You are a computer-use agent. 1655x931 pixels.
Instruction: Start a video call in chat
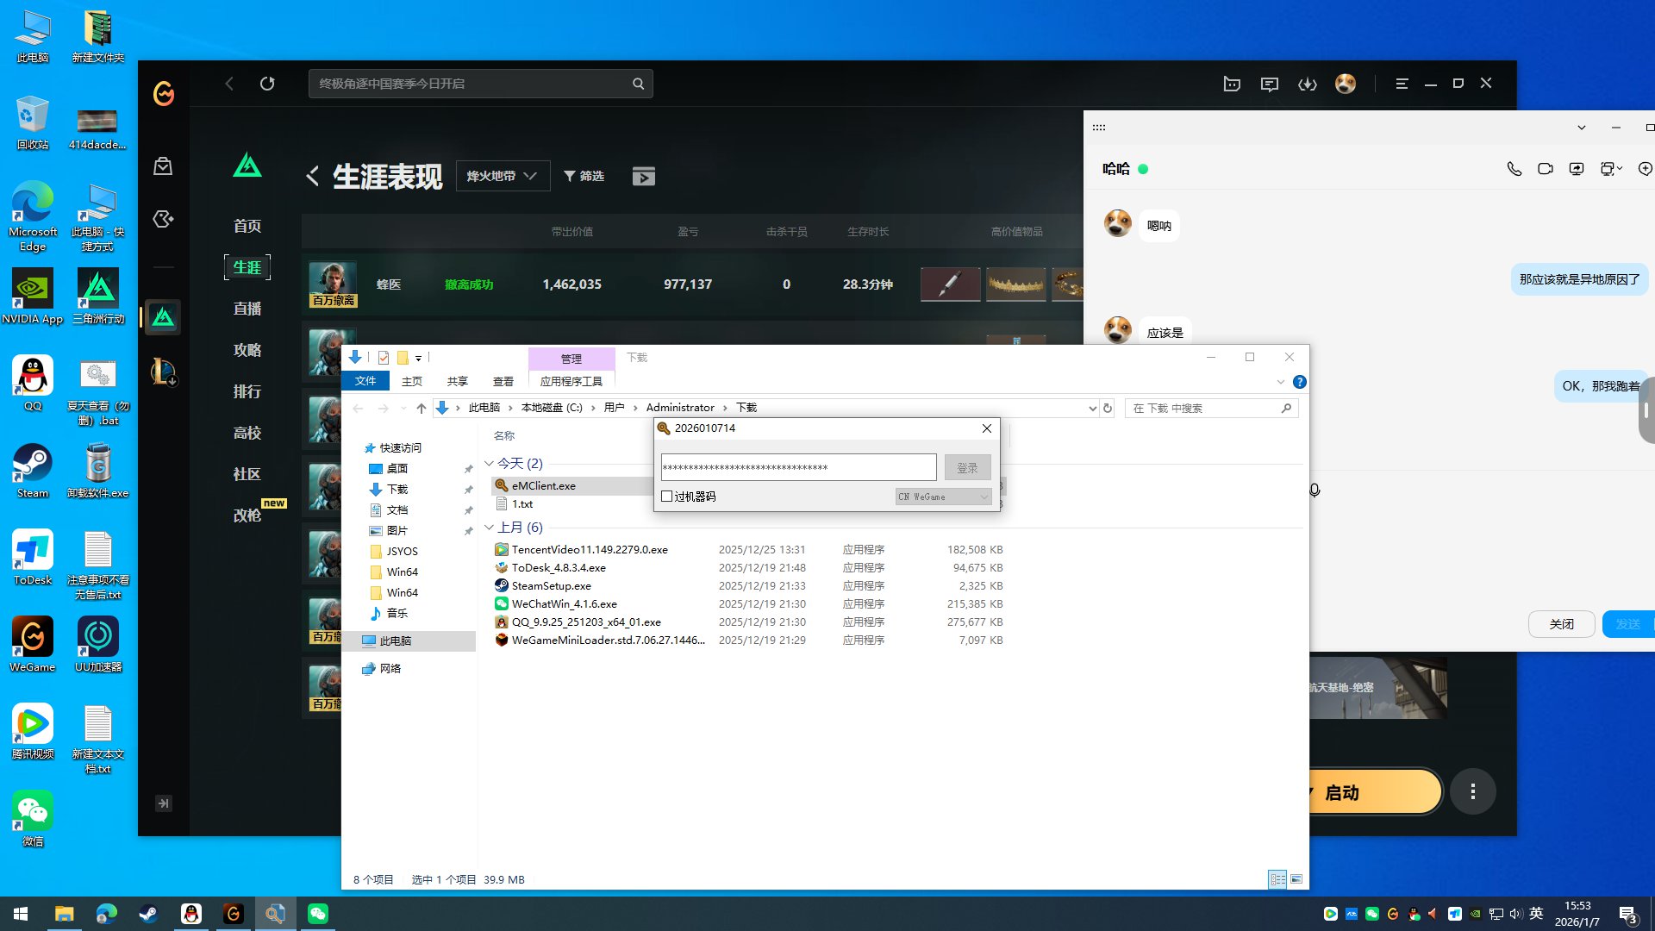click(1545, 169)
